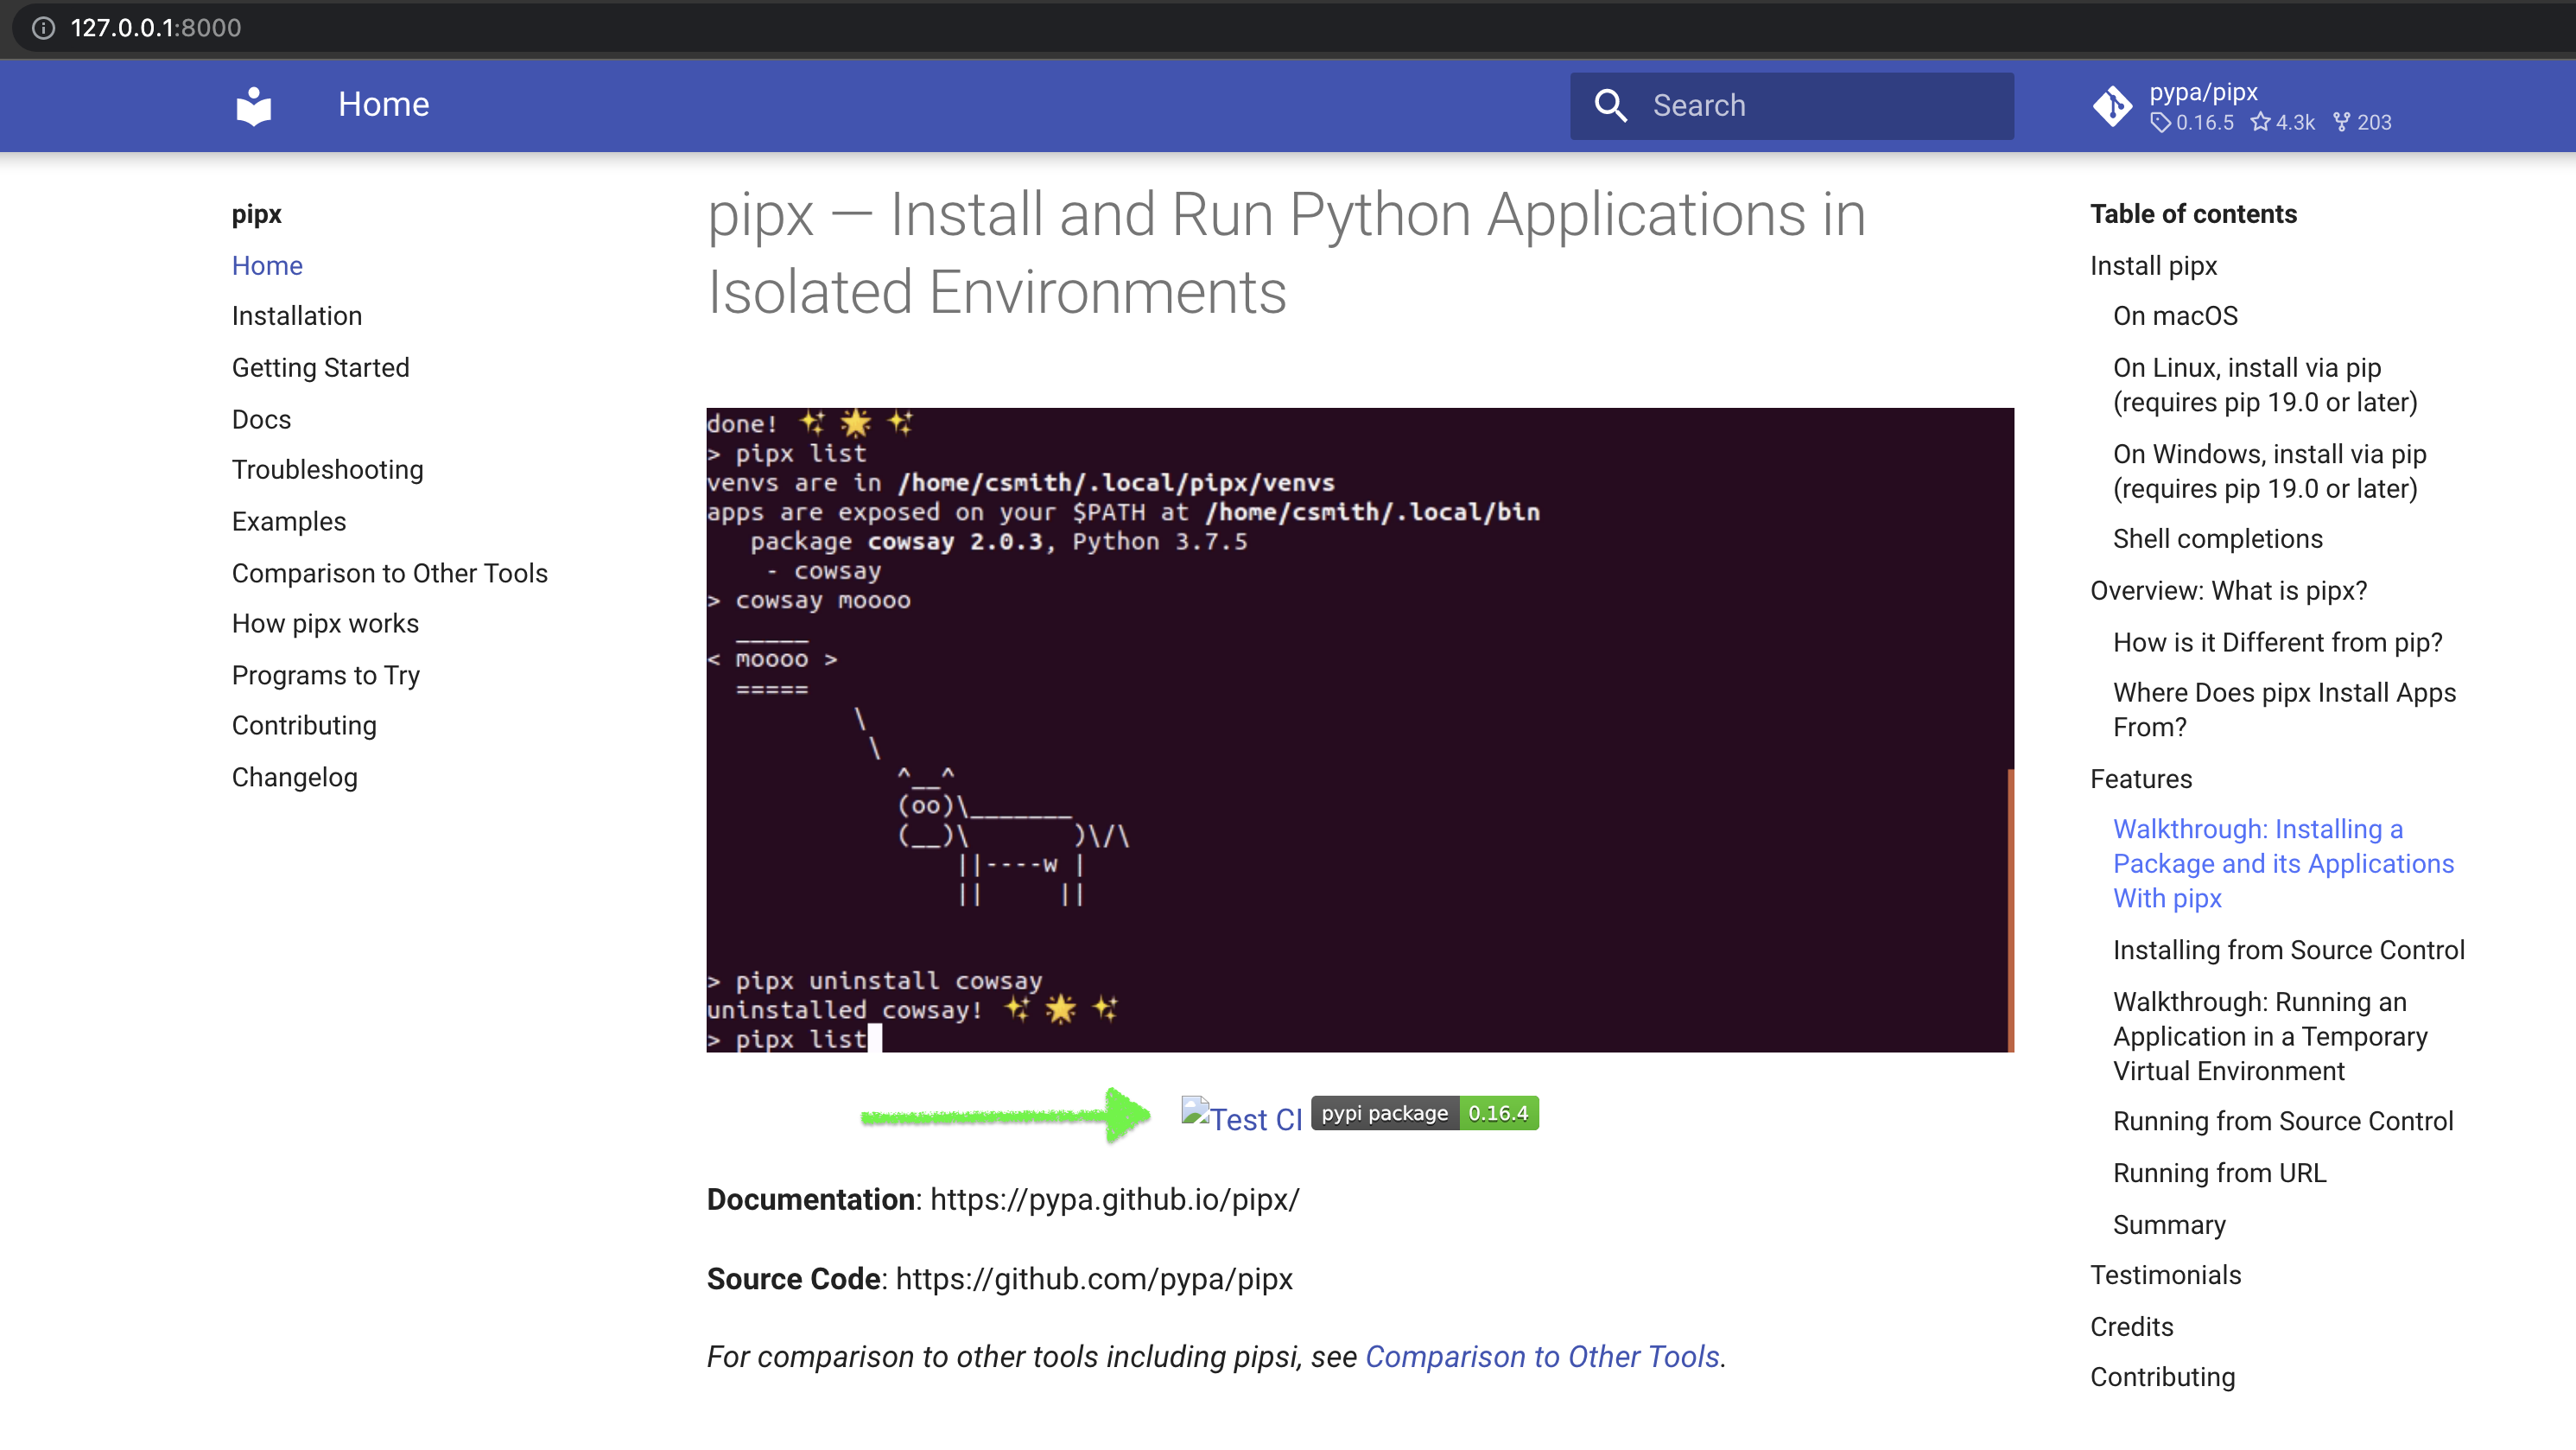This screenshot has width=2576, height=1450.
Task: Click the site info icon in address bar
Action: (x=44, y=27)
